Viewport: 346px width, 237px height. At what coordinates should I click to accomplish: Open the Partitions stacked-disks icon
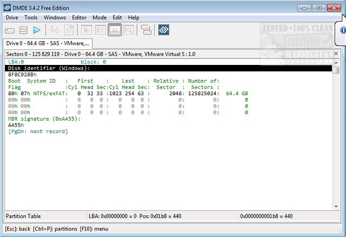coord(23,30)
